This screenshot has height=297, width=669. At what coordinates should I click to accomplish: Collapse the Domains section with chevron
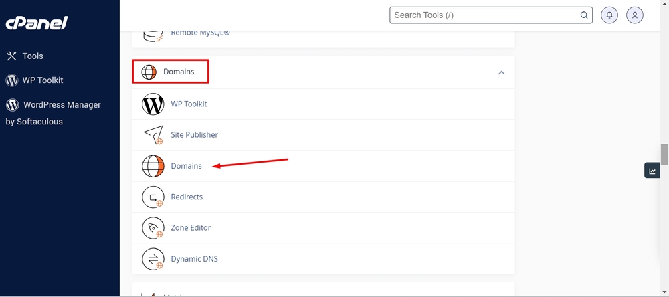[501, 72]
